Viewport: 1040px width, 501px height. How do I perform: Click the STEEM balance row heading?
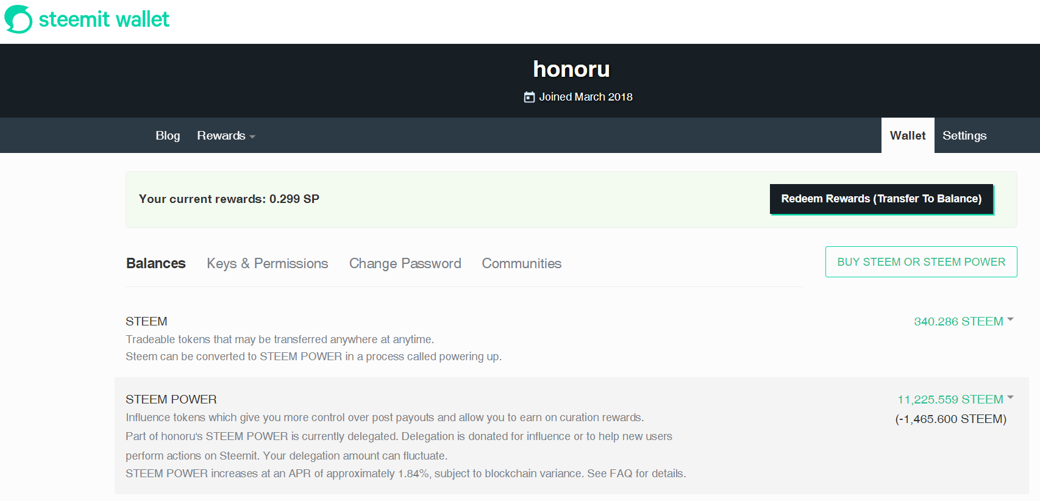click(x=146, y=321)
